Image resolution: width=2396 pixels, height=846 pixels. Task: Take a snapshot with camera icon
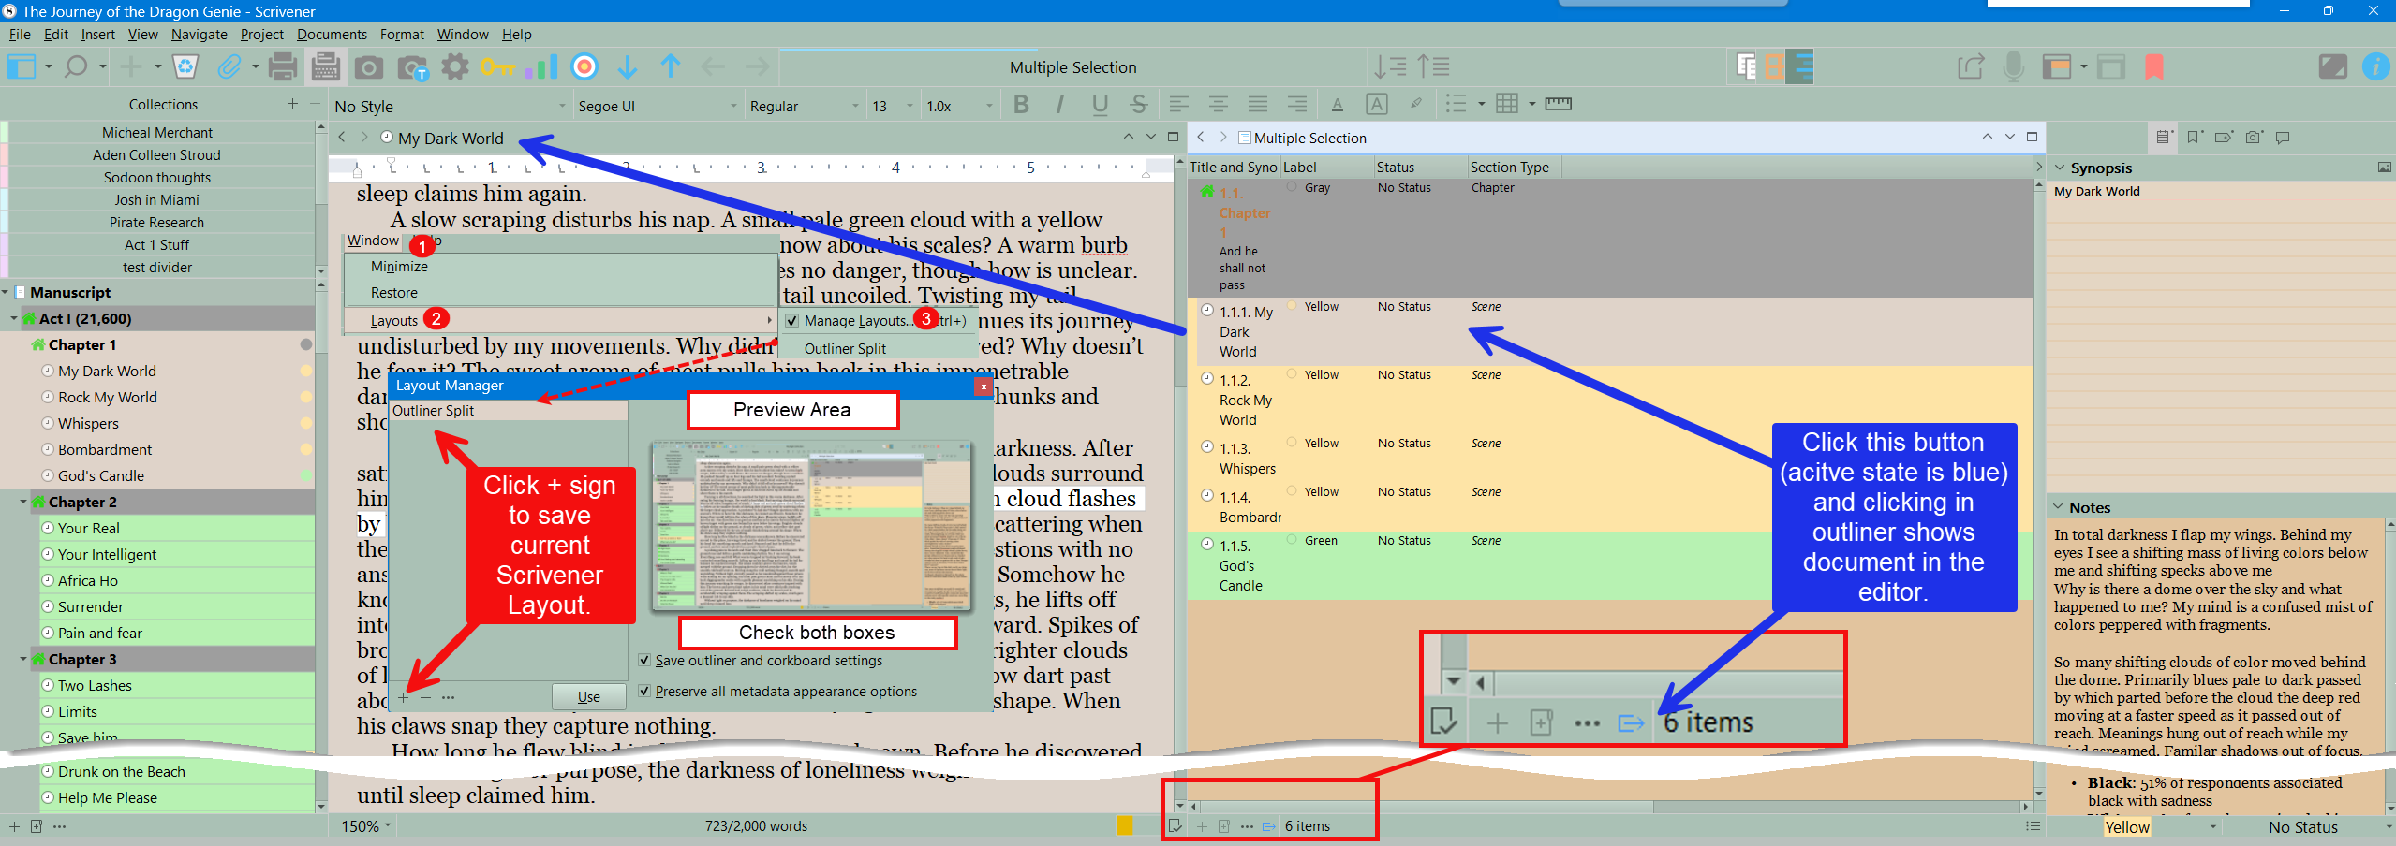click(x=368, y=67)
